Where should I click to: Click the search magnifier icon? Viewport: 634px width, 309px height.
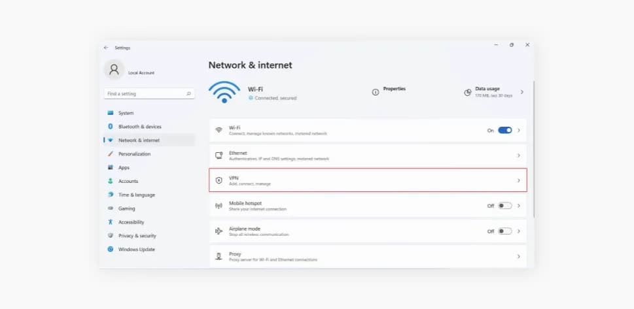click(189, 94)
